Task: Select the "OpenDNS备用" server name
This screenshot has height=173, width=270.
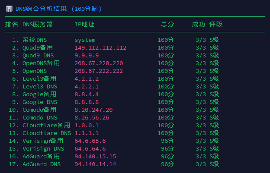Action: click(41, 63)
